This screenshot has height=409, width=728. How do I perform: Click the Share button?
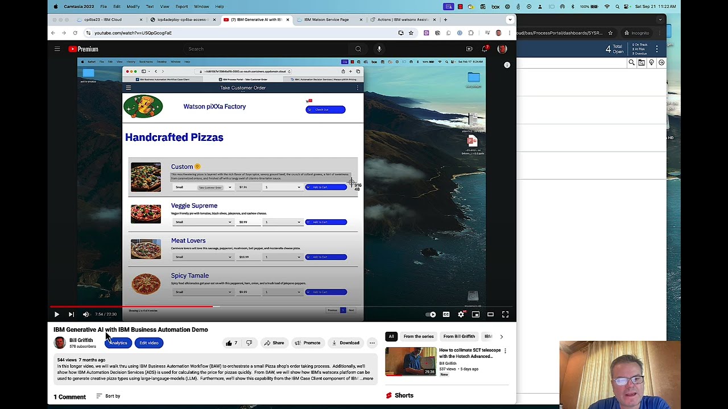click(x=274, y=343)
